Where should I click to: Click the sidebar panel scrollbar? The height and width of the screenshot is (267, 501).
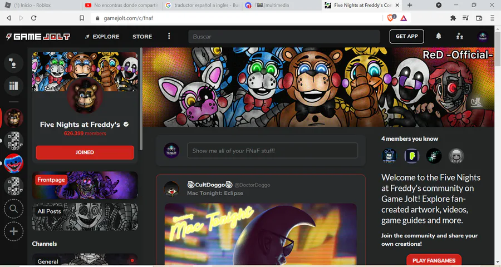141,99
